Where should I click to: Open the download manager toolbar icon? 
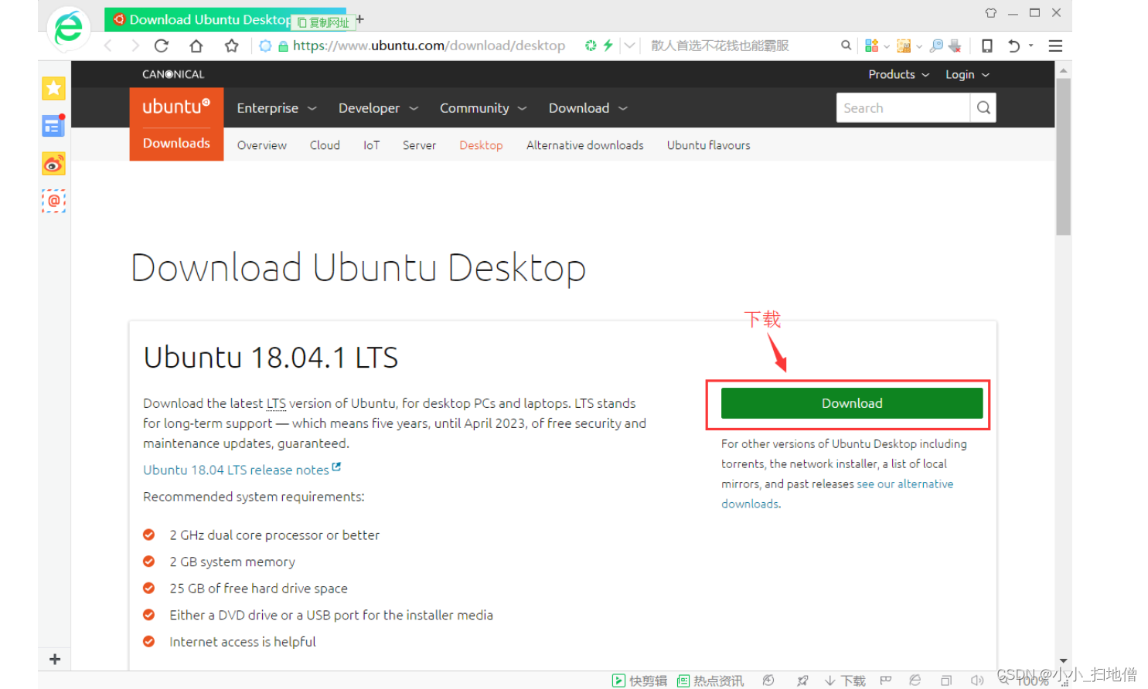(955, 46)
